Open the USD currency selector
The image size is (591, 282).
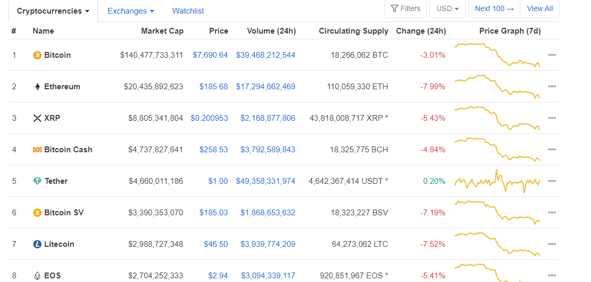click(447, 8)
